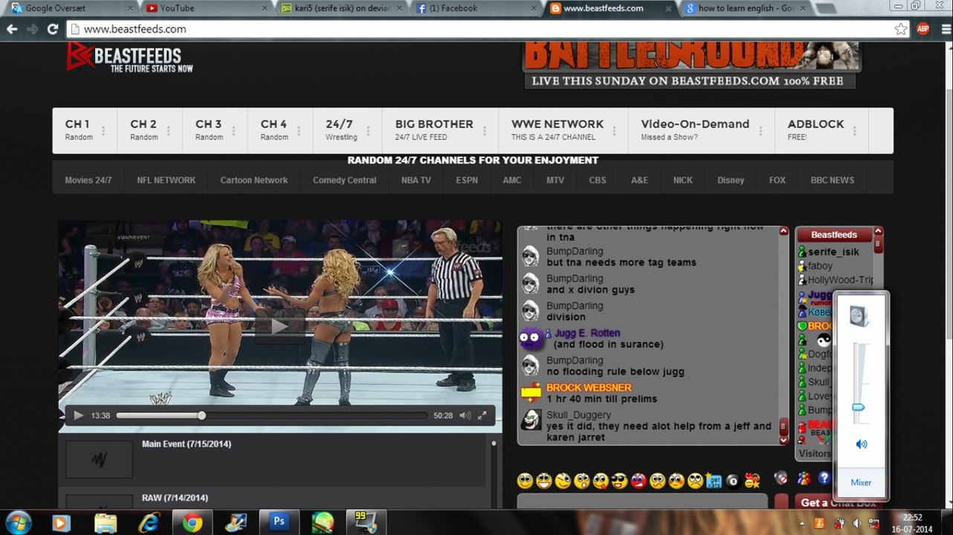Switch to the deviantART kari5 tab

coord(342,8)
